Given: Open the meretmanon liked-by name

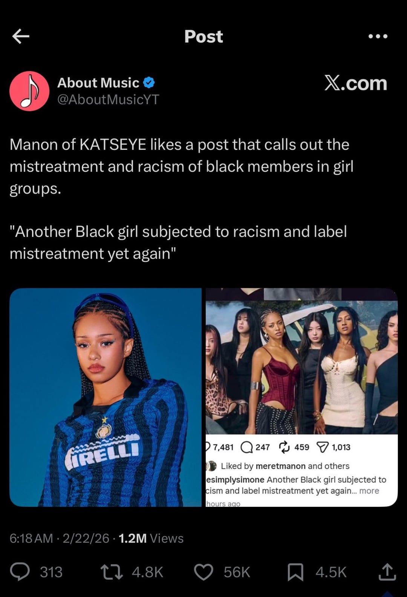Looking at the screenshot, I should click(280, 466).
